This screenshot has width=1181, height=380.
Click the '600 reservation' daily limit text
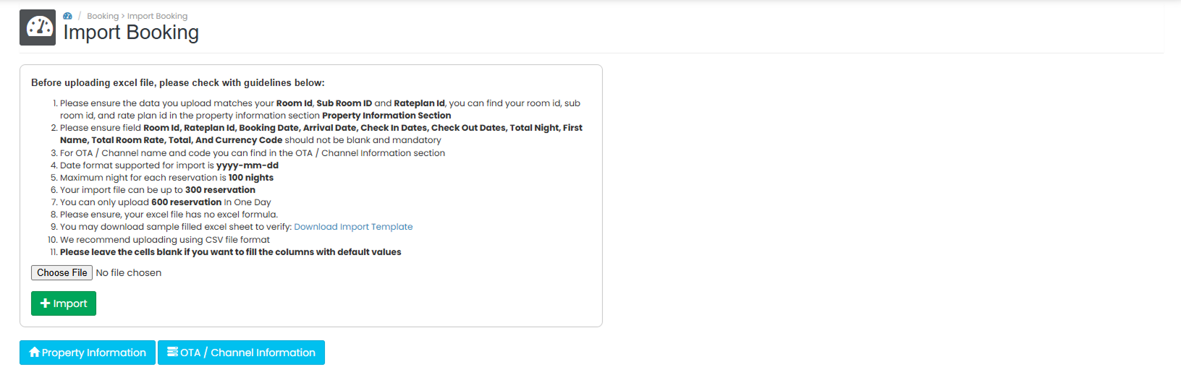coord(186,202)
